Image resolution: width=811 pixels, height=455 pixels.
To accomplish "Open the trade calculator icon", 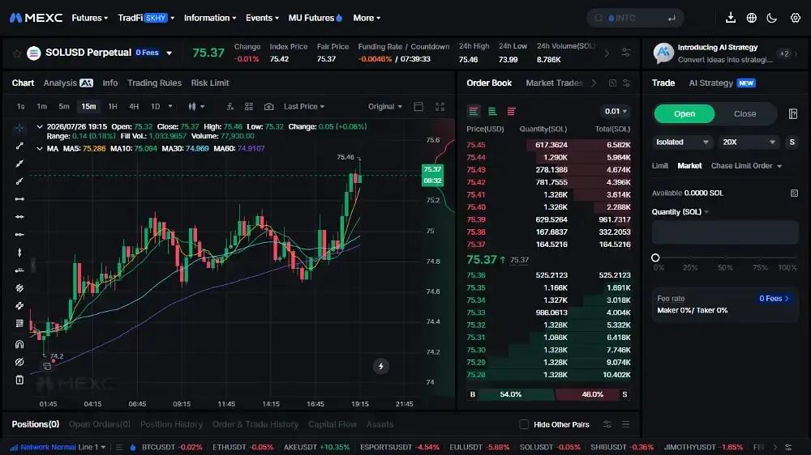I will point(793,113).
